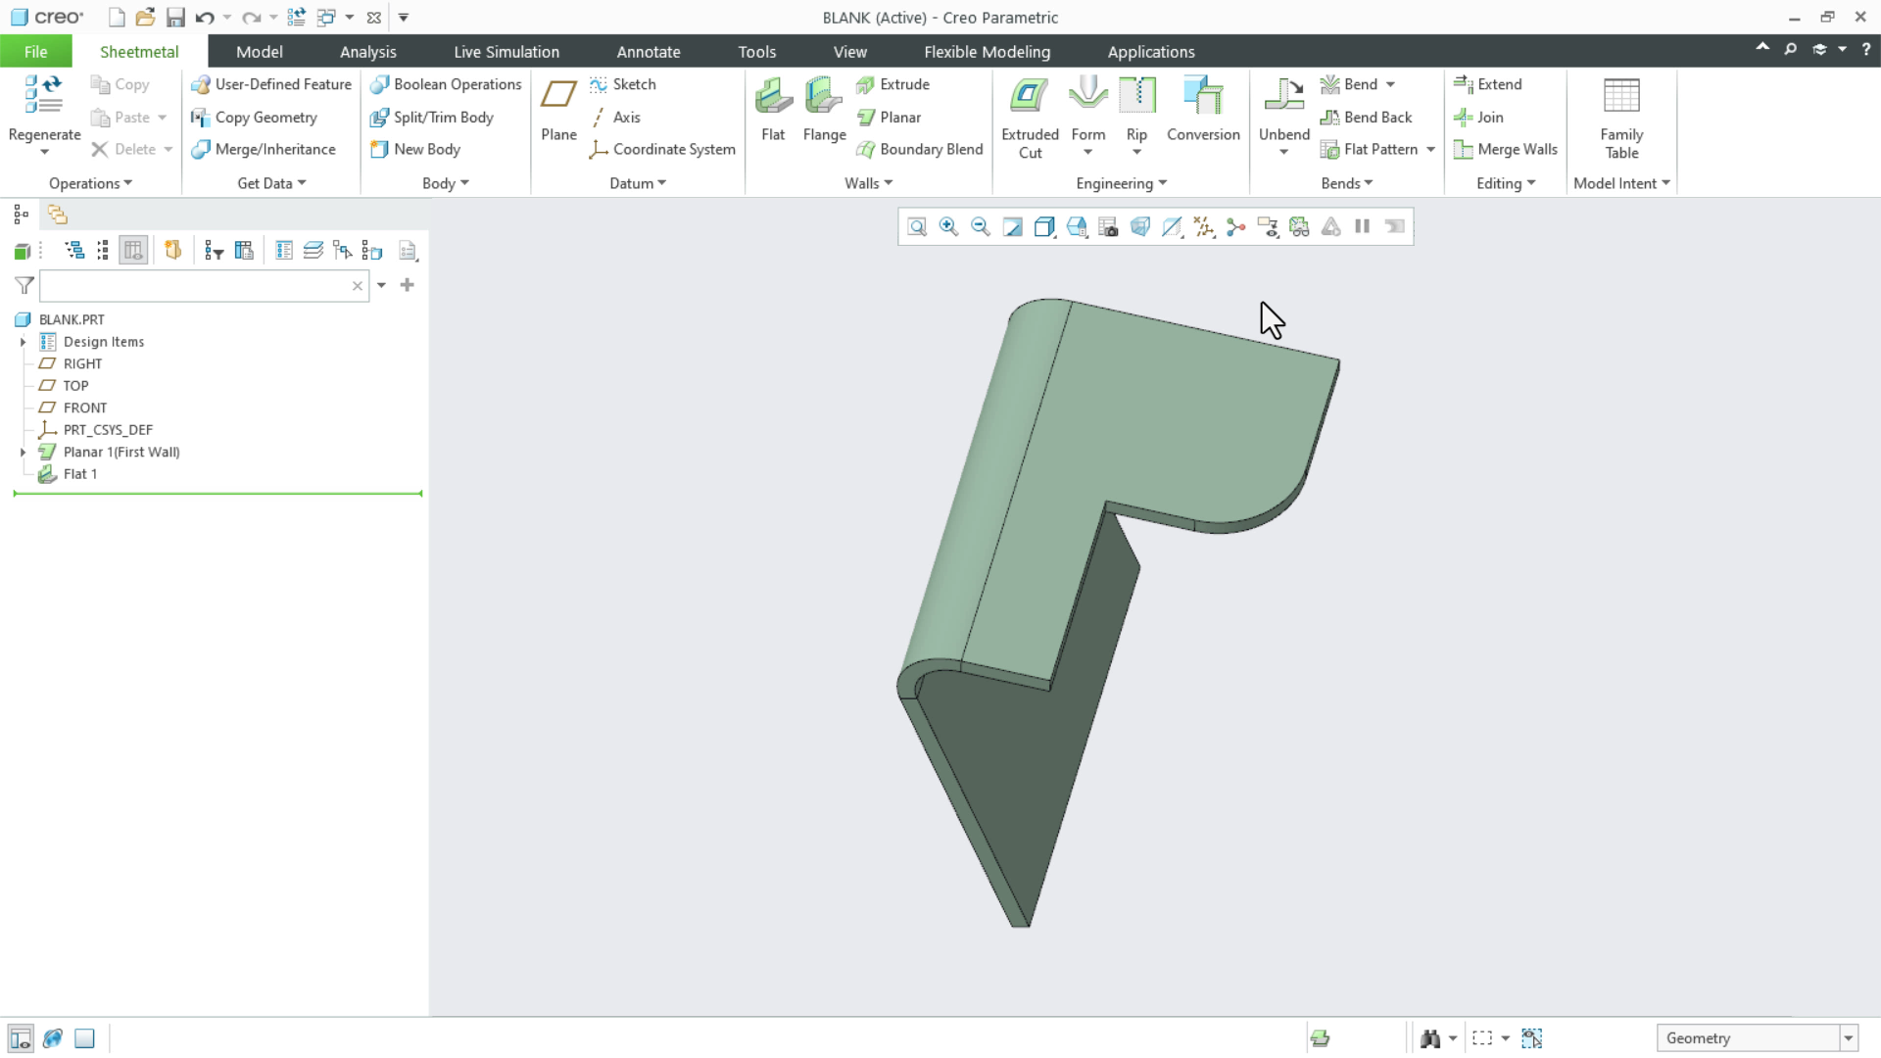Screen dimensions: 1881x1058
Task: Click Zoom Out in graphics toolbar
Action: (x=981, y=227)
